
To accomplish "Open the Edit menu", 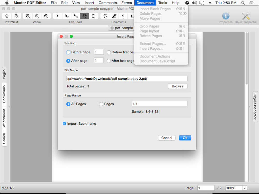I will [x=64, y=3].
